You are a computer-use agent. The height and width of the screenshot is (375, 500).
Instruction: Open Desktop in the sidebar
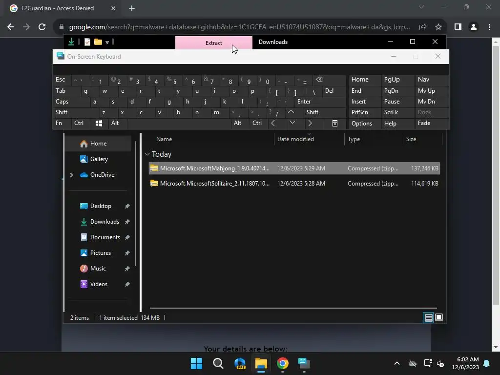coord(101,206)
